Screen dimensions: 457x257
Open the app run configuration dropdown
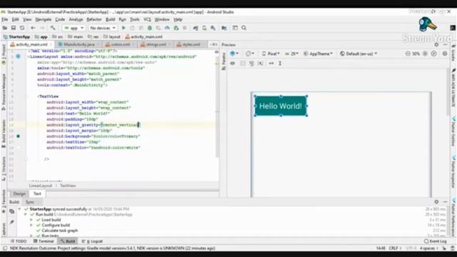tap(74, 28)
